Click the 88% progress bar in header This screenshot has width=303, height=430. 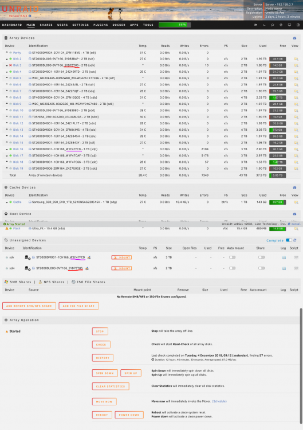[175, 25]
